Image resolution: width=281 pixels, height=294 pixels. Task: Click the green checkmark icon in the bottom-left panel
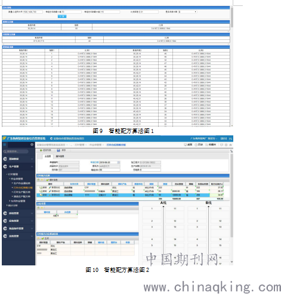42,238
